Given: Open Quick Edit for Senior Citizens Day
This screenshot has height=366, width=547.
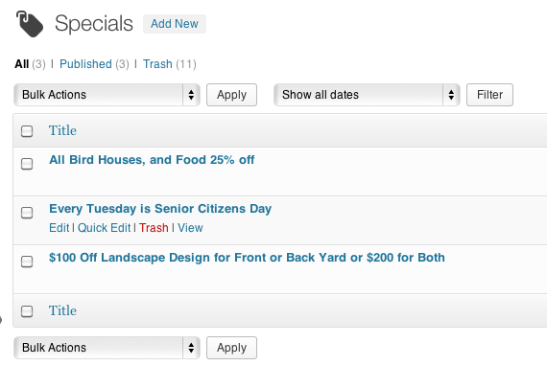Looking at the screenshot, I should click(104, 228).
